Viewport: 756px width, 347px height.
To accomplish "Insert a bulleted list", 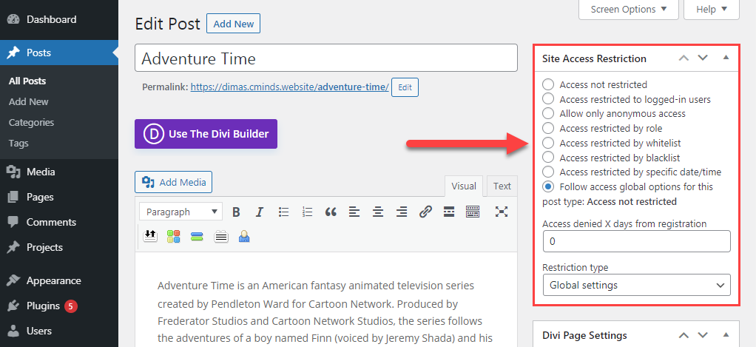I will [283, 212].
